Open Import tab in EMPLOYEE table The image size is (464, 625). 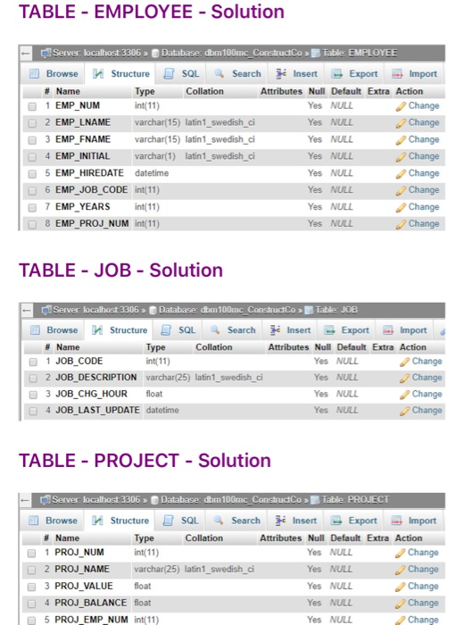pyautogui.click(x=414, y=74)
